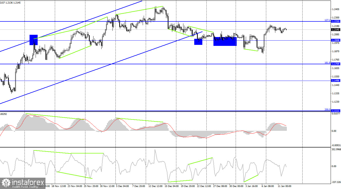
Task: Click the 30 Dec 00:00 time label
Action: (236, 186)
